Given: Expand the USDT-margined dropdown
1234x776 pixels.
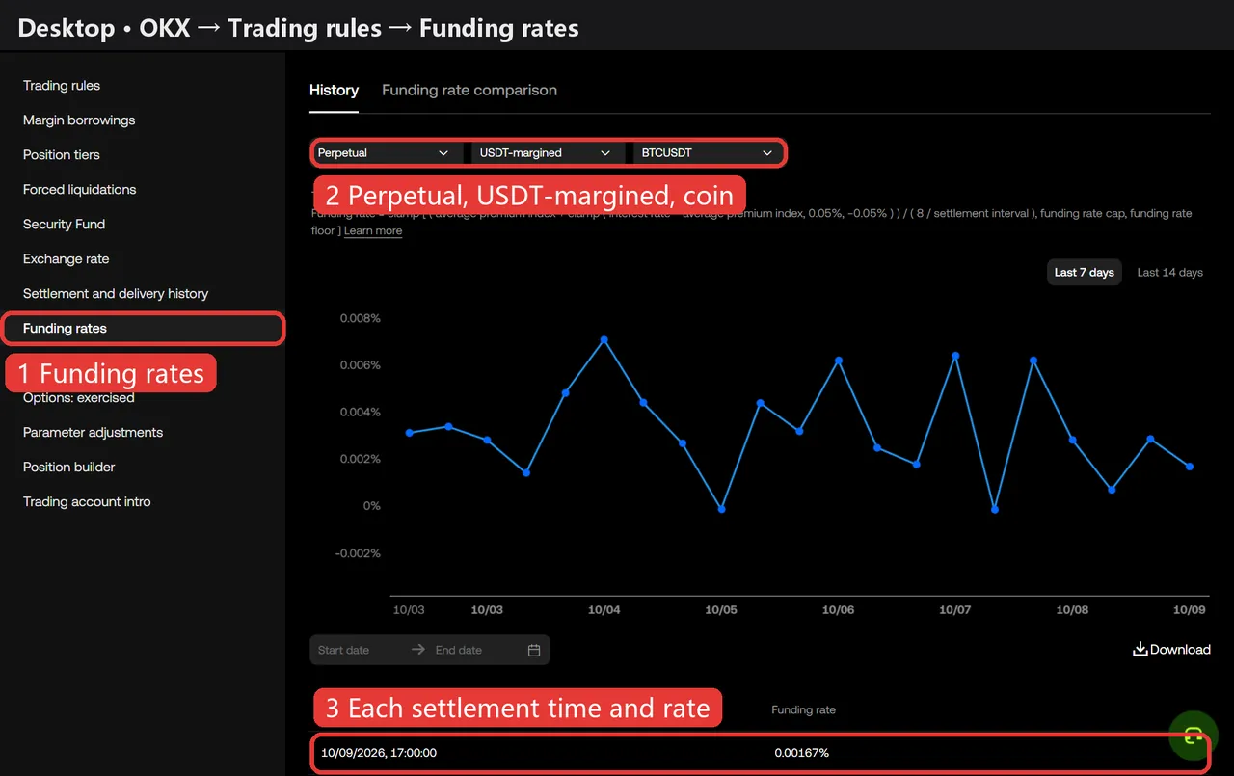Looking at the screenshot, I should tap(546, 152).
